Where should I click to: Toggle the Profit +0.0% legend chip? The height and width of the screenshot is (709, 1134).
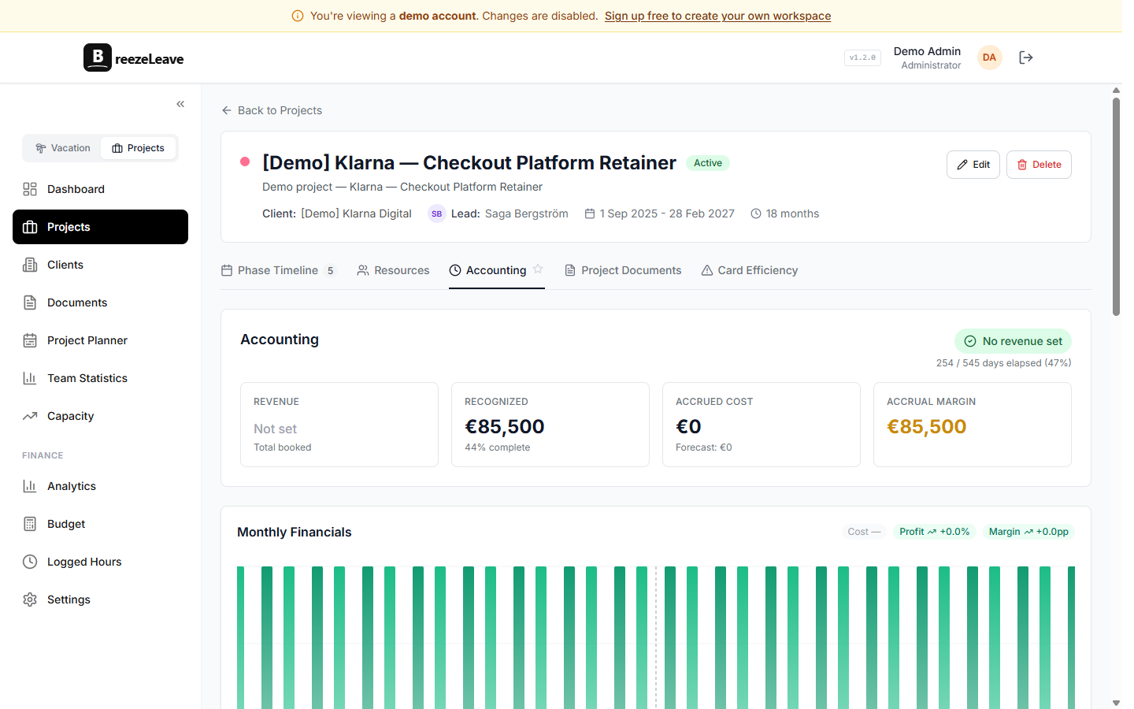coord(935,532)
